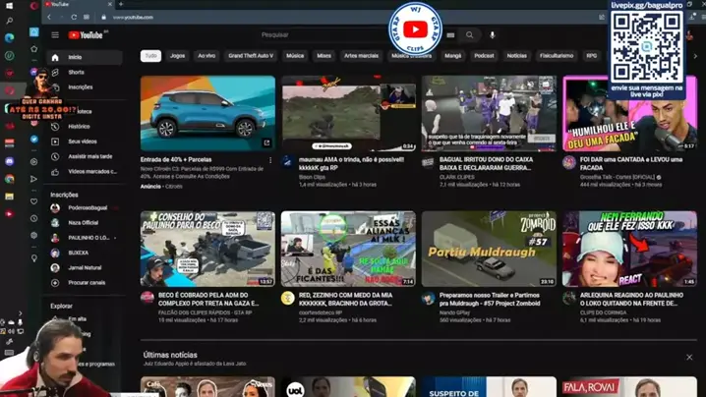
Task: Open the GX Corner icon in the Opera sidebar
Action: pos(33,32)
